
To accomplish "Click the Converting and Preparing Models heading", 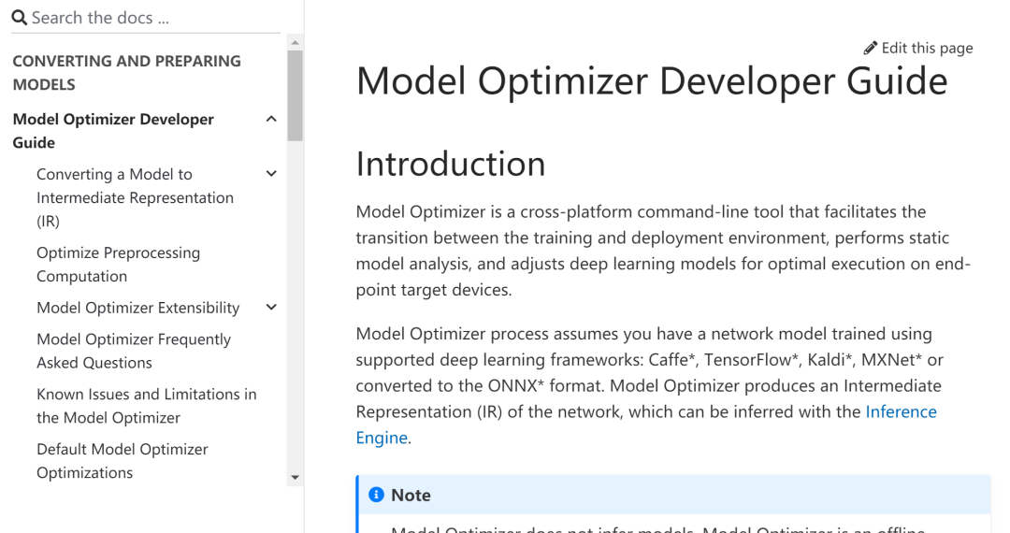I will coord(126,73).
